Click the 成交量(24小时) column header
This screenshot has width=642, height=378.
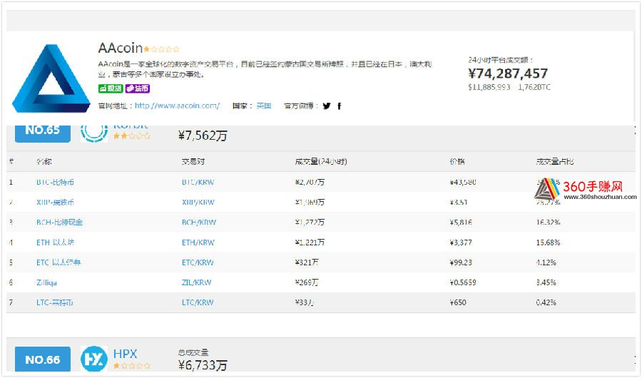click(x=320, y=162)
